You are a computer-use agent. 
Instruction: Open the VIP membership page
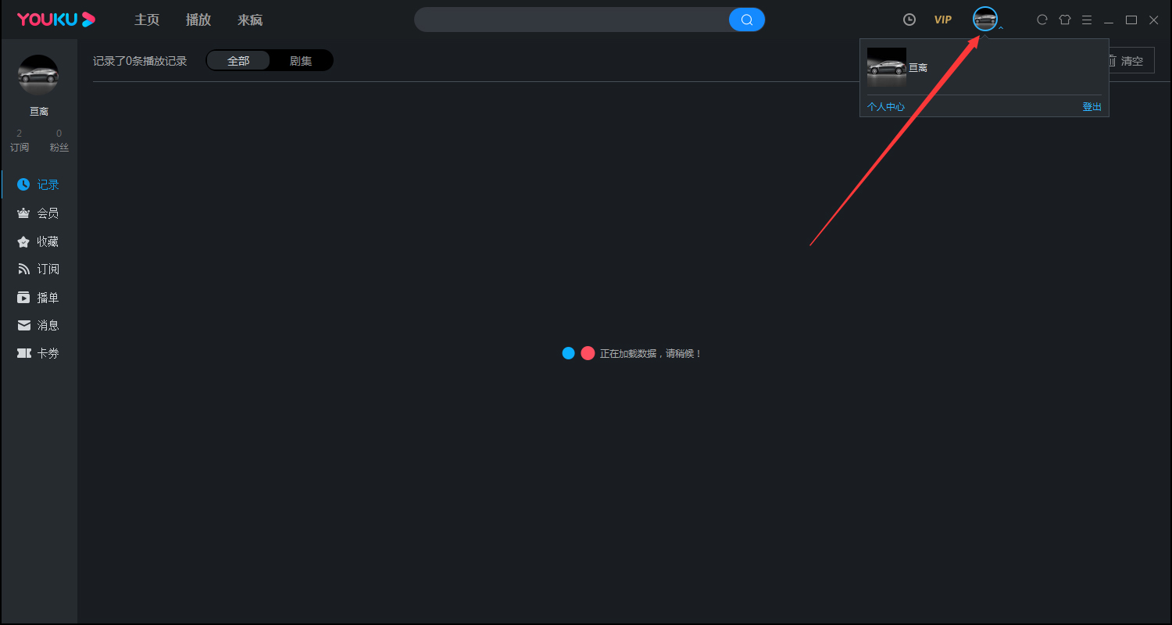tap(943, 20)
